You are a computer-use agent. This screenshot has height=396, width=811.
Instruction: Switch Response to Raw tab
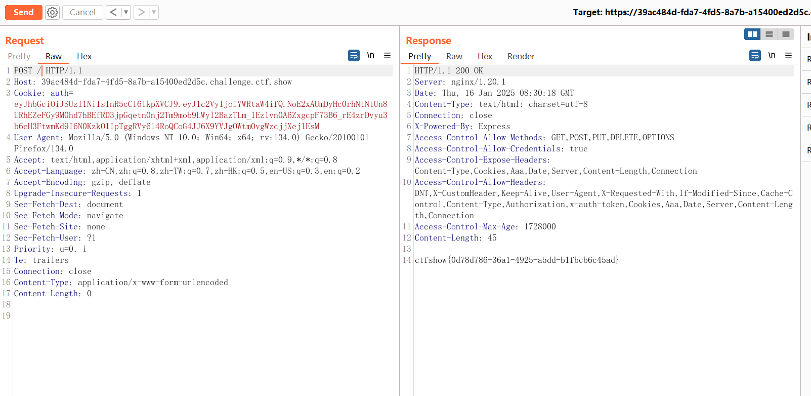click(454, 56)
